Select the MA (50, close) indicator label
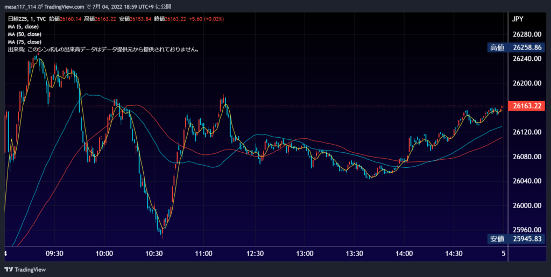This screenshot has height=277, width=551. coord(25,34)
